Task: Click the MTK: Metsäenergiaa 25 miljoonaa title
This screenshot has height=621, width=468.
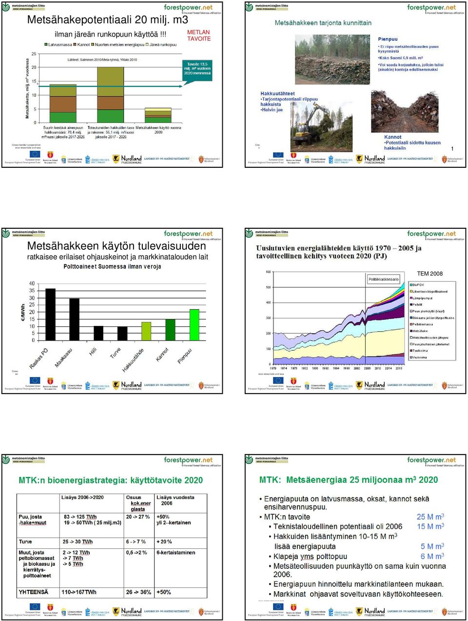Action: 349,480
